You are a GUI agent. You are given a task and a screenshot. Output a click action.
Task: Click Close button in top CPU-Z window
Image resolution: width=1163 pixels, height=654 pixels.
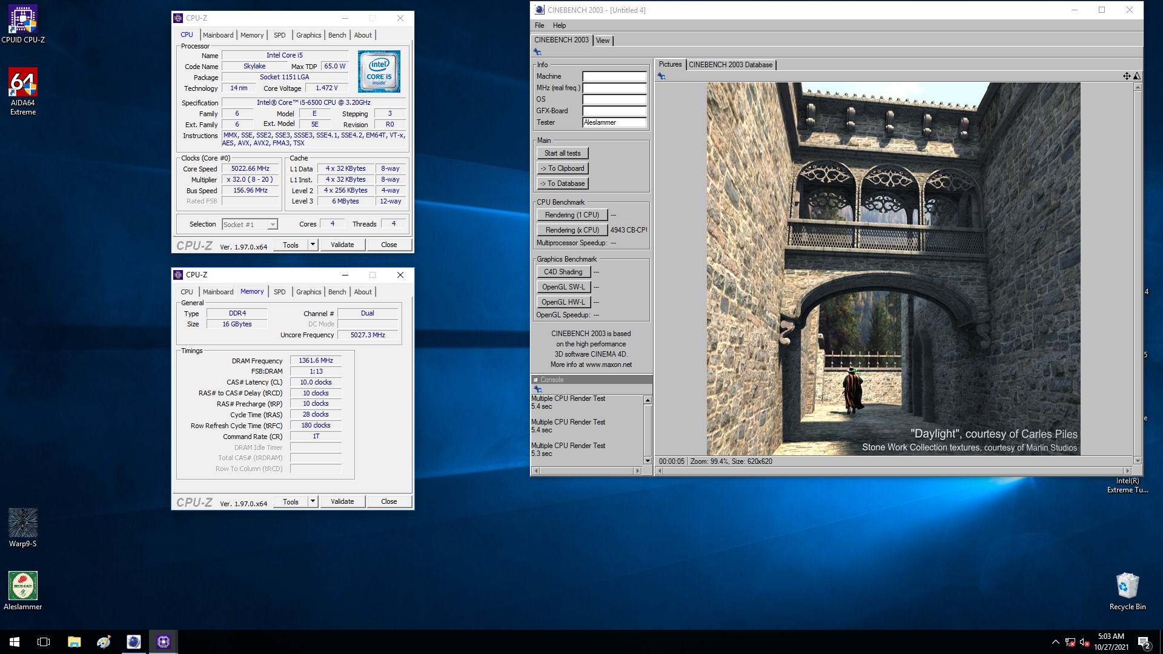tap(389, 245)
